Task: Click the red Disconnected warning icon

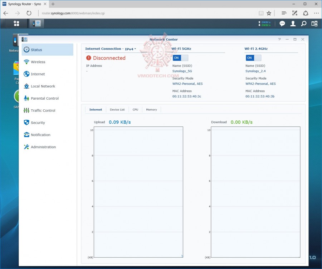Action: (x=88, y=58)
